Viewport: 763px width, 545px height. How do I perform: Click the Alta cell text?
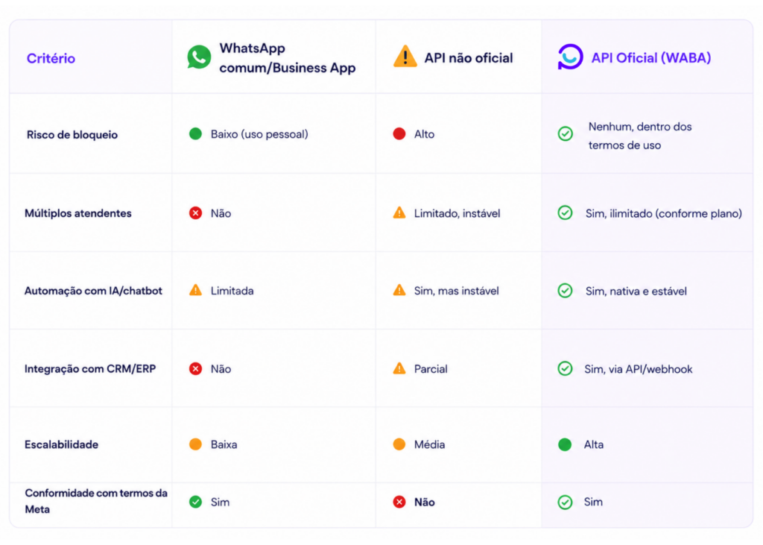594,444
